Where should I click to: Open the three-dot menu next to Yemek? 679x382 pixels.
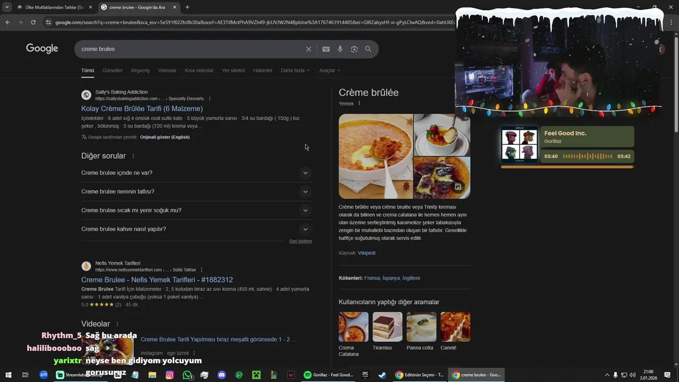click(359, 103)
